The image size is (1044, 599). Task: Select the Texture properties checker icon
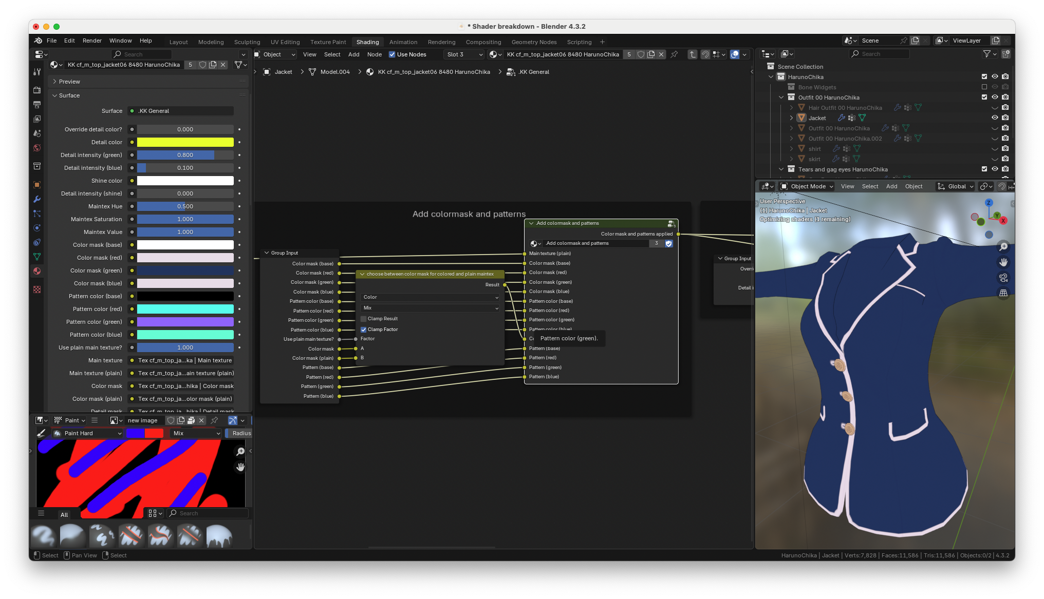click(x=37, y=289)
